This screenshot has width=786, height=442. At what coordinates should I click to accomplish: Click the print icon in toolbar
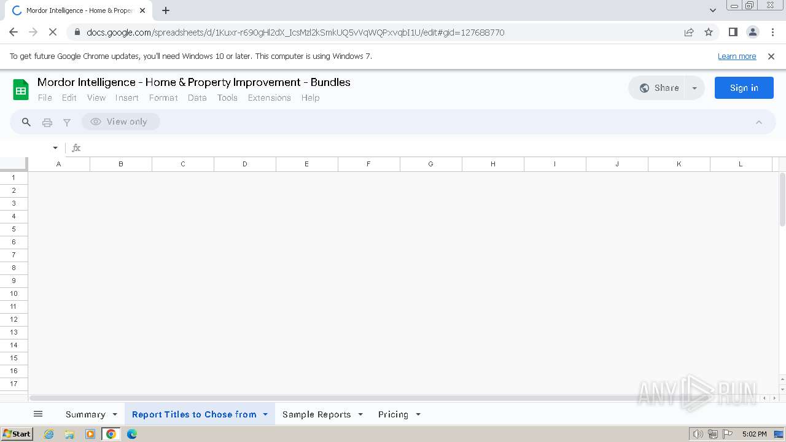tap(47, 122)
